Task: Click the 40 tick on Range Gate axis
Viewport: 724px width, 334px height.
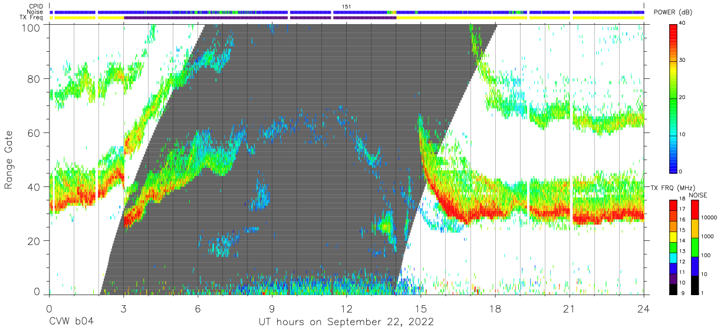Action: (x=34, y=187)
